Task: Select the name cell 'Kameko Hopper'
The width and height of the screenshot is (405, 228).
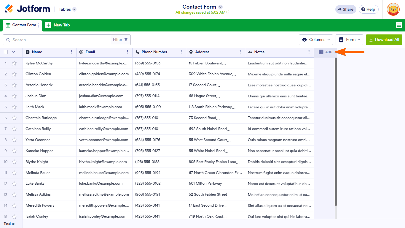Action: point(50,151)
